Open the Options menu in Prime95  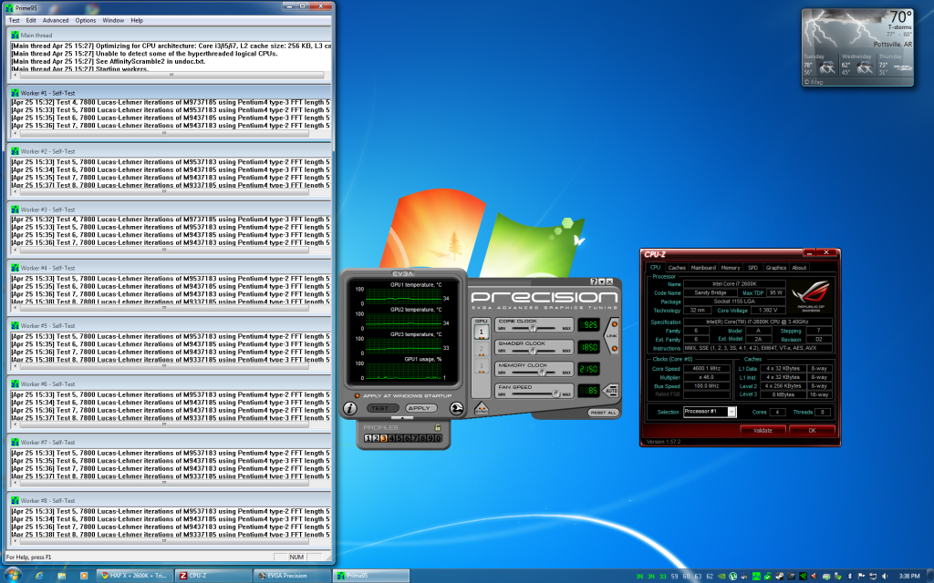(85, 20)
